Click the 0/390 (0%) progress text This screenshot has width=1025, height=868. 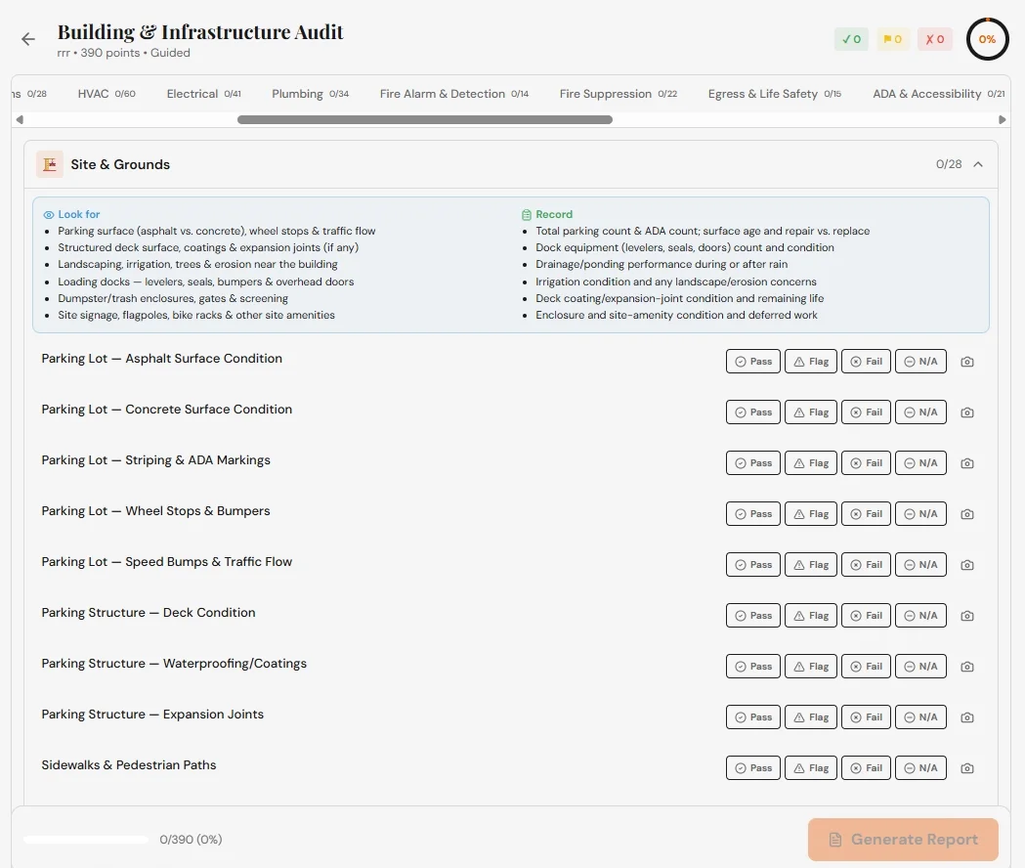(x=191, y=840)
